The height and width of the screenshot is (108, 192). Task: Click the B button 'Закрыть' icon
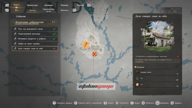tap(172, 103)
